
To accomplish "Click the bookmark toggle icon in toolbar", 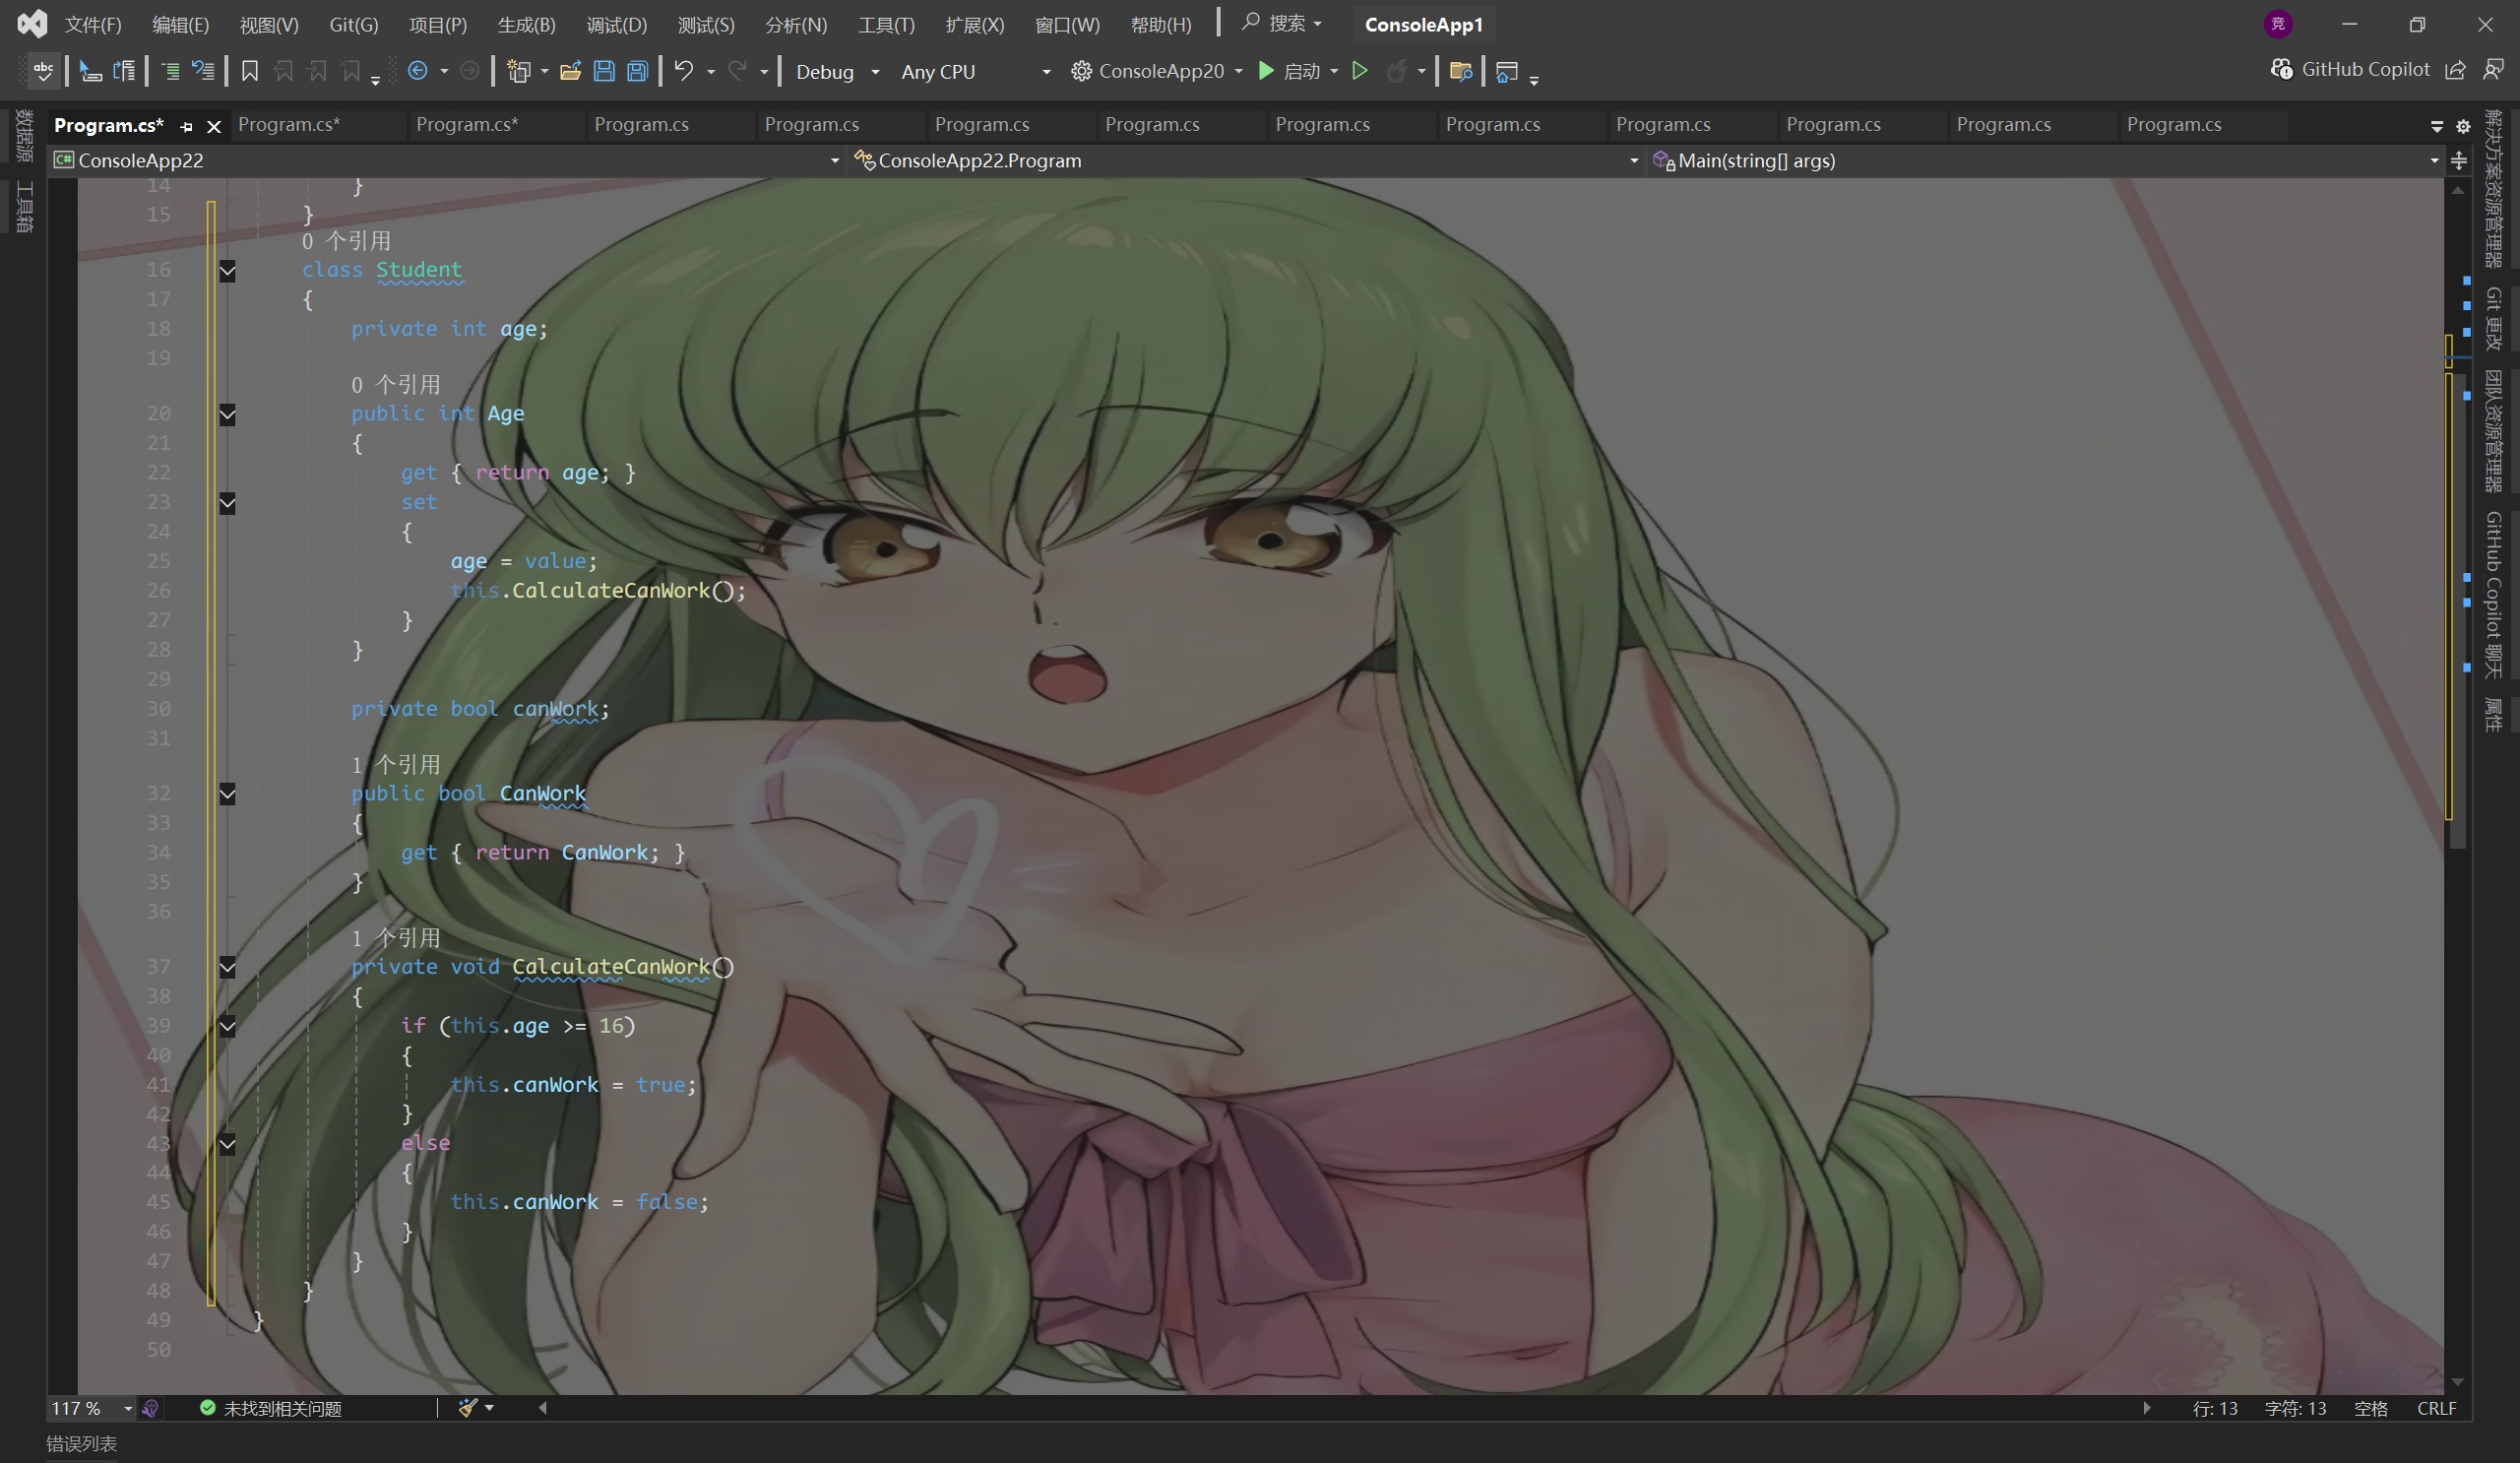I will (250, 71).
